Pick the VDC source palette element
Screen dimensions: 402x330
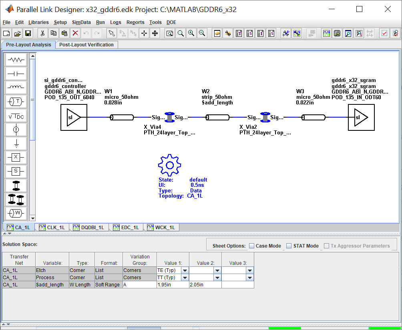(16, 116)
